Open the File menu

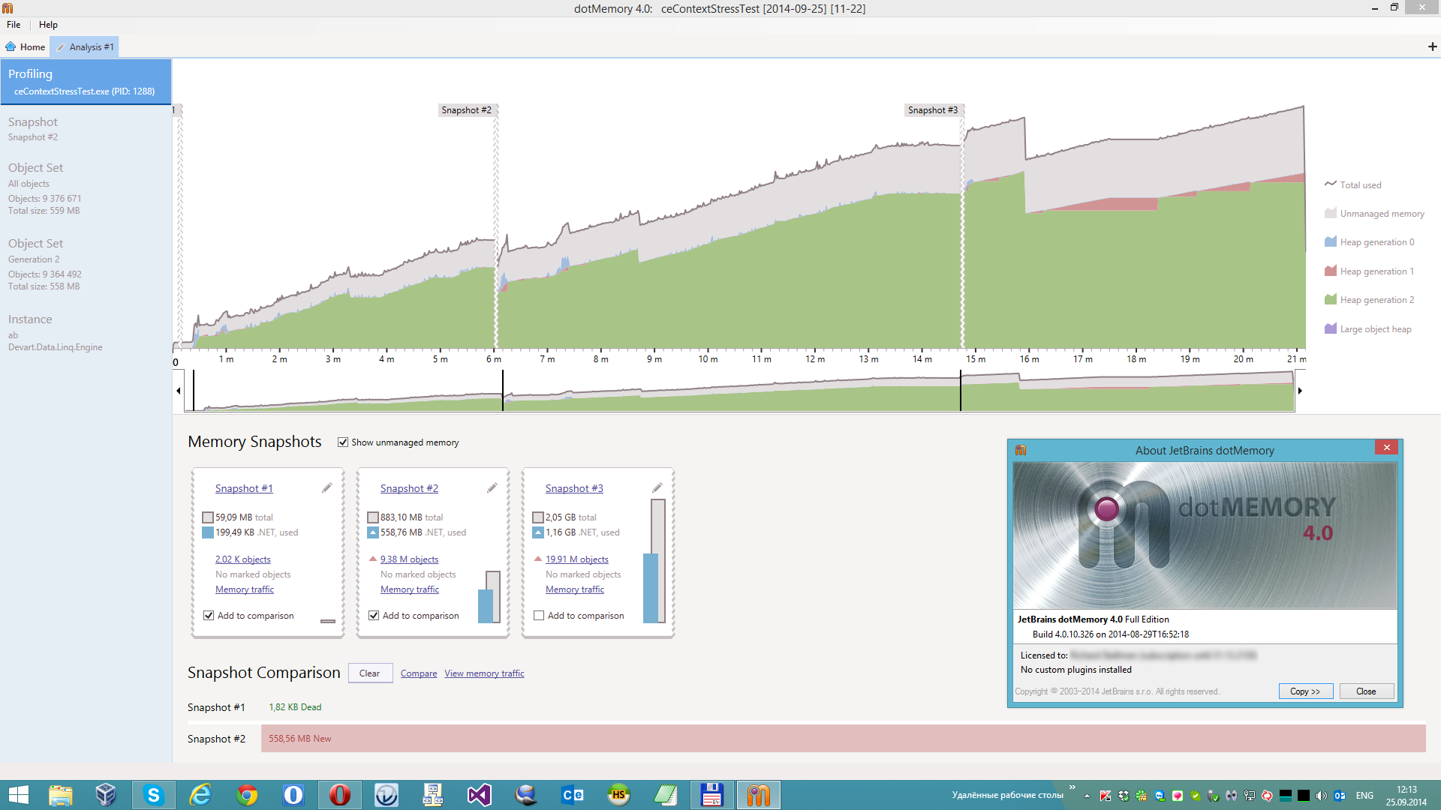click(x=14, y=25)
